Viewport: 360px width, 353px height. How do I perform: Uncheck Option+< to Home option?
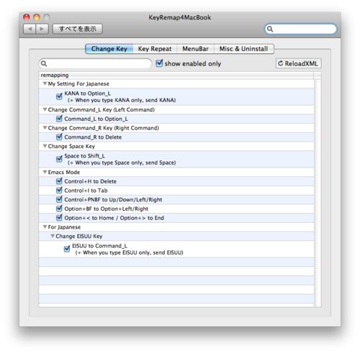pos(59,218)
